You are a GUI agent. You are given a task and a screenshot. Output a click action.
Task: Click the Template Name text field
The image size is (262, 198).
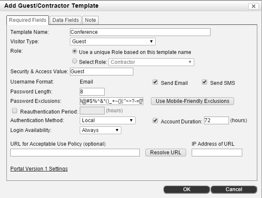pyautogui.click(x=140, y=32)
